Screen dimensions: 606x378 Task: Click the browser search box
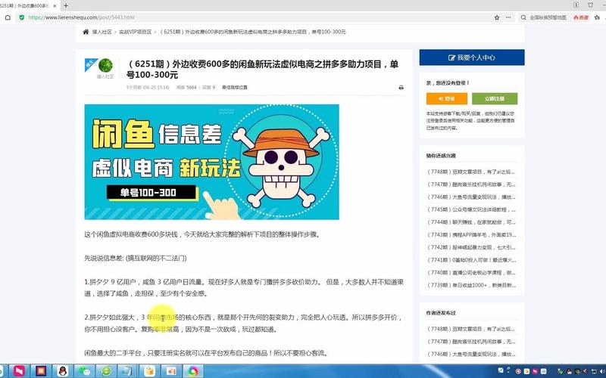[x=548, y=17]
